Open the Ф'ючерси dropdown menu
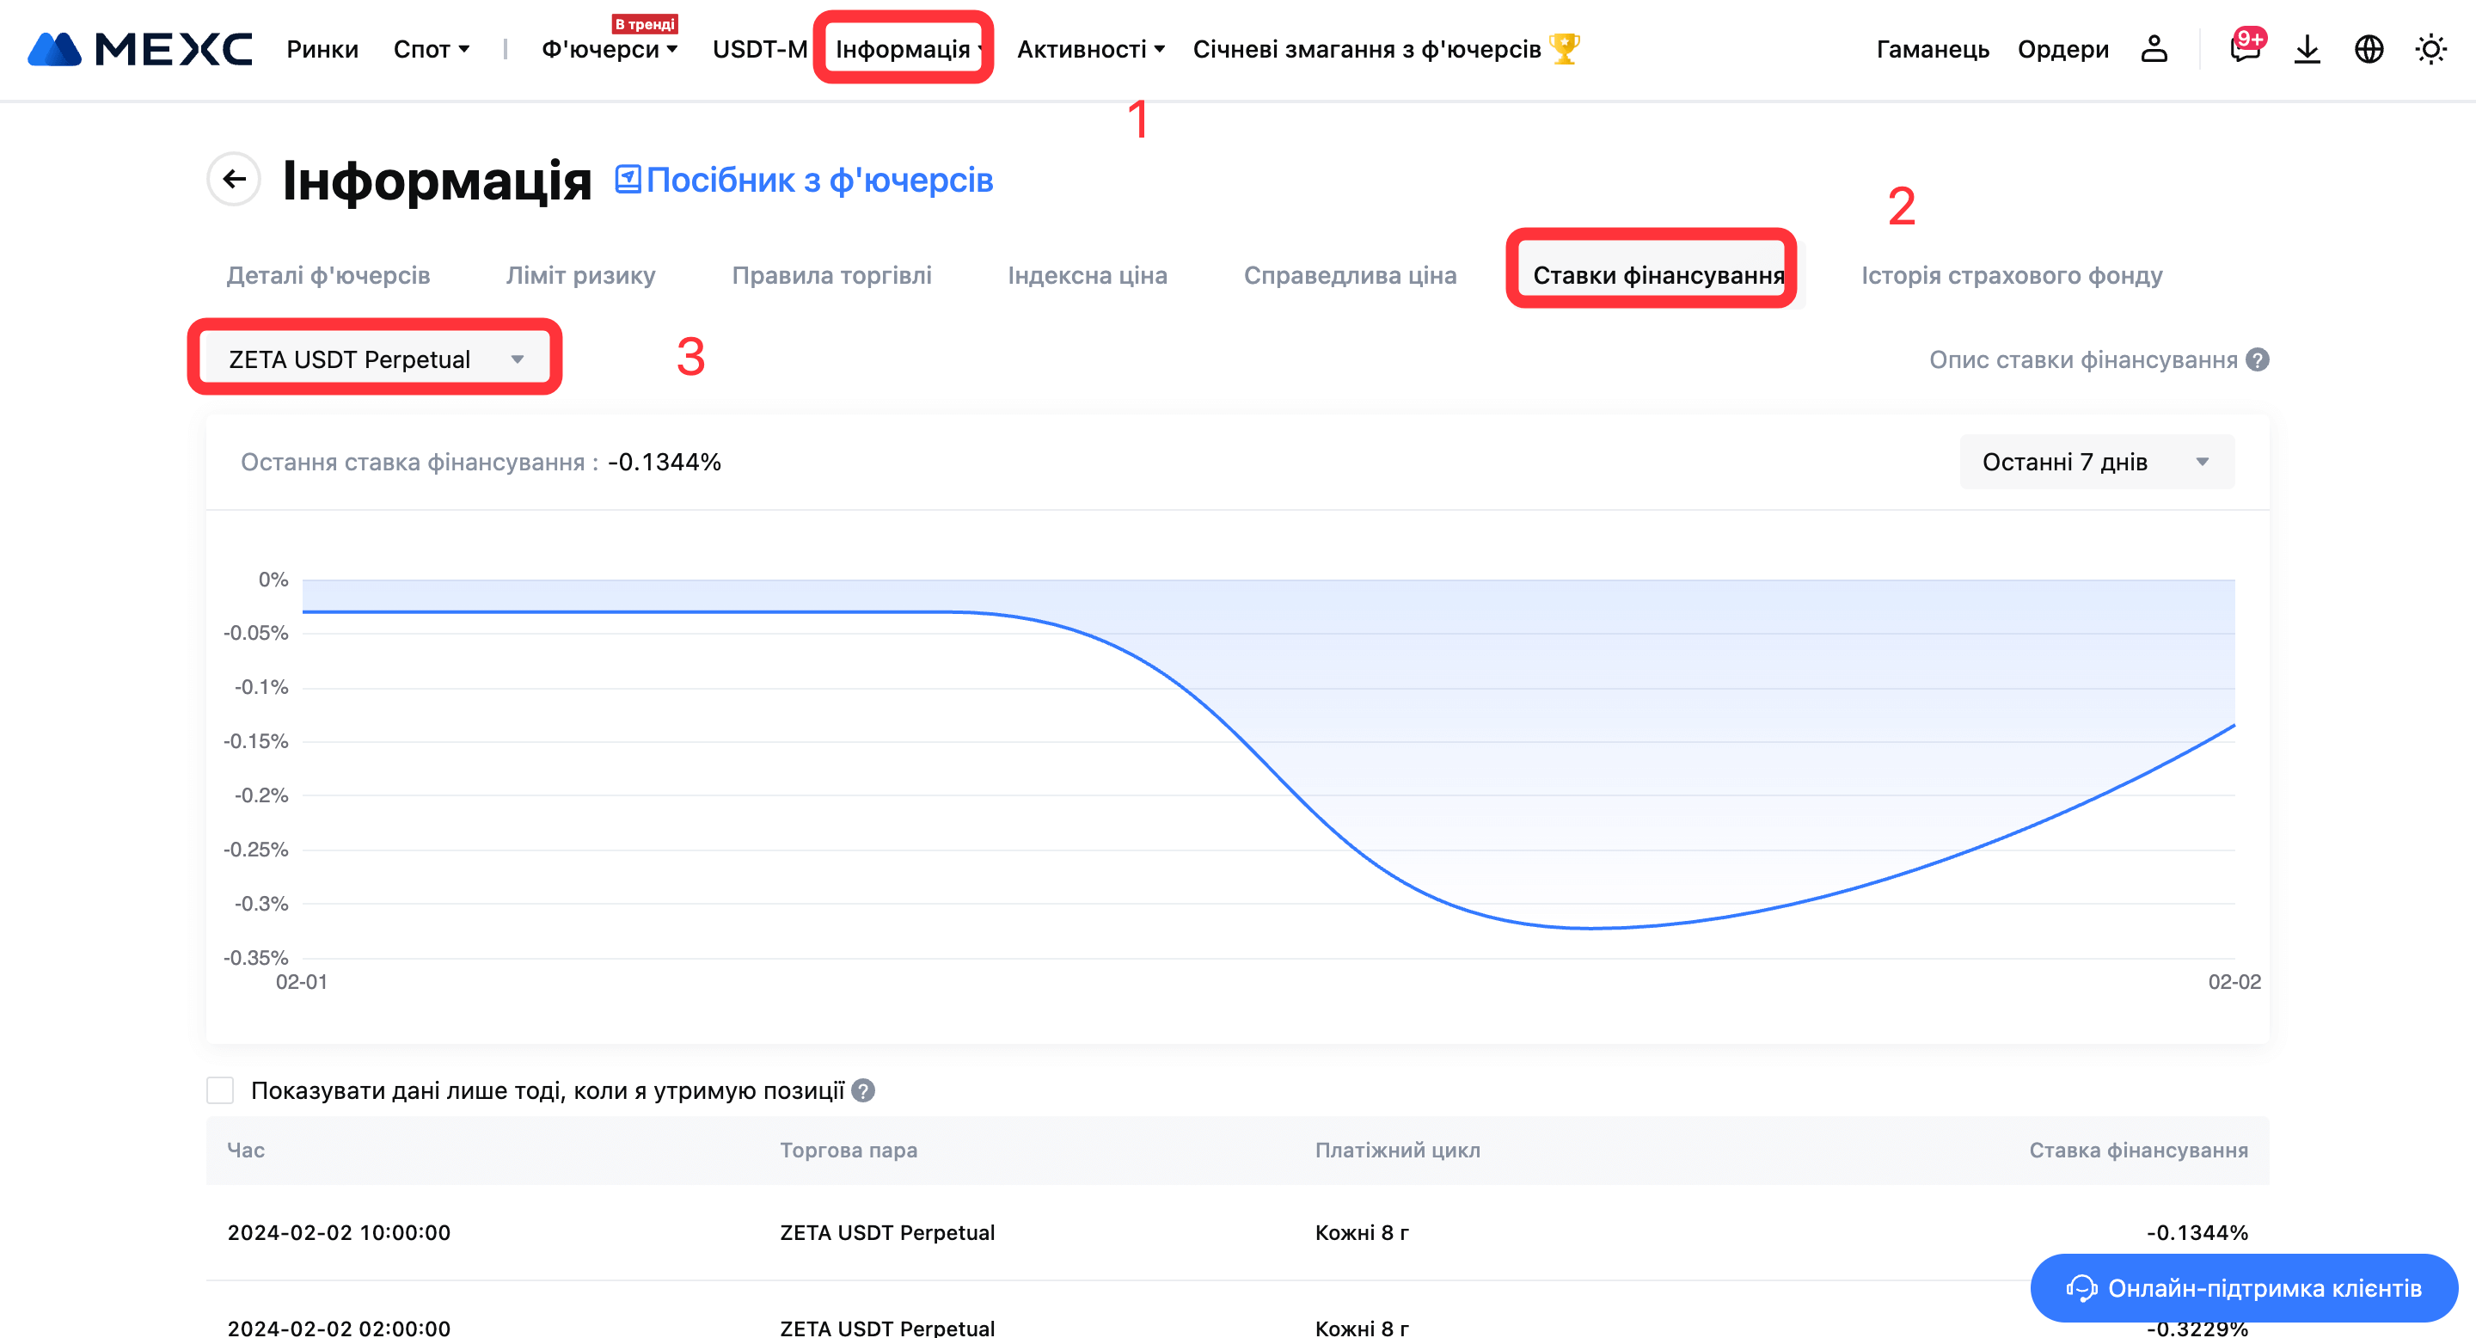 click(x=610, y=49)
